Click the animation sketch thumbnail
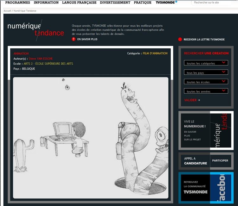 point(90,138)
